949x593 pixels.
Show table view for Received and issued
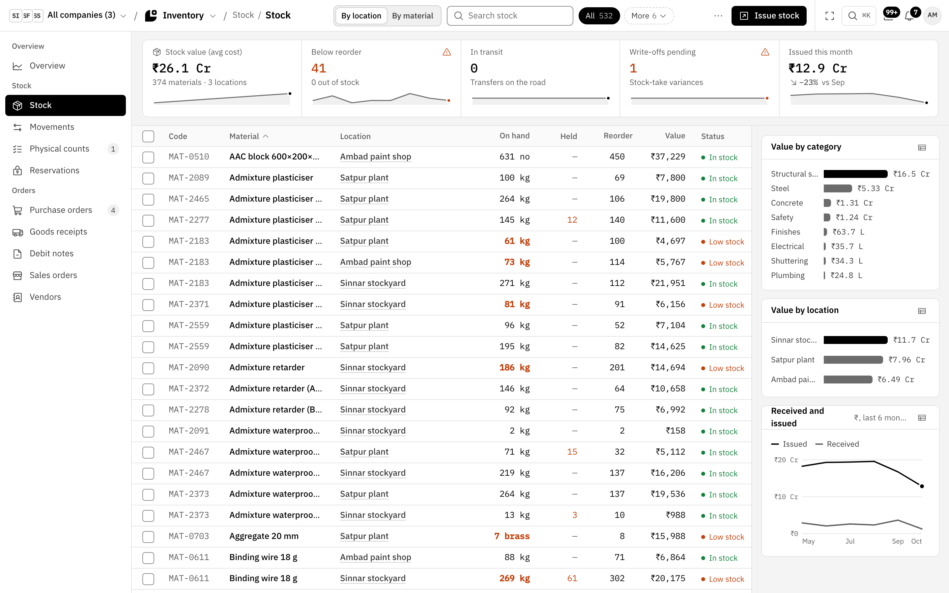tap(922, 418)
